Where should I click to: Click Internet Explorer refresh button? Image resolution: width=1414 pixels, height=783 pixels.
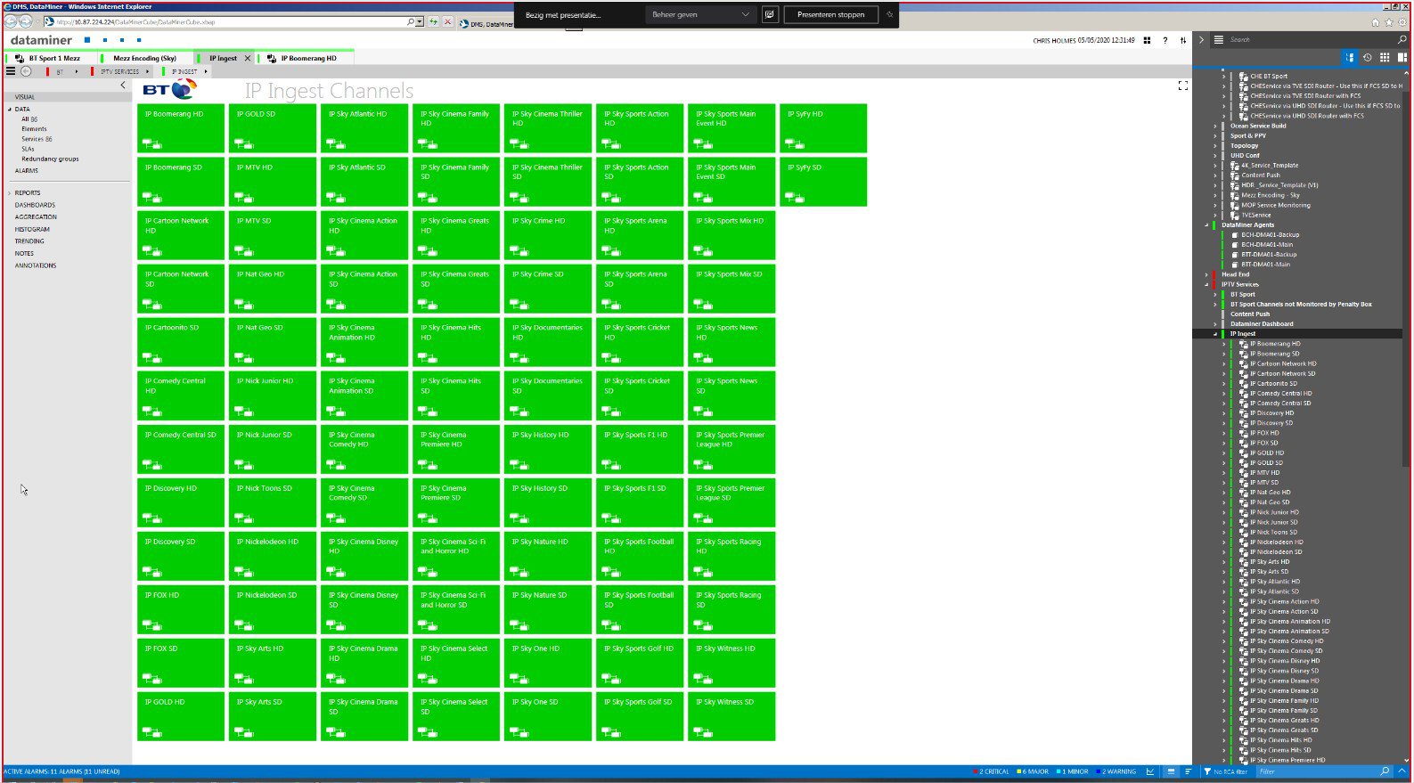pyautogui.click(x=434, y=21)
